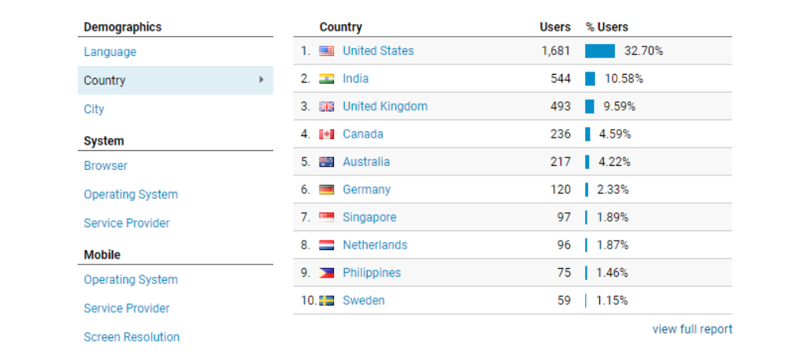The height and width of the screenshot is (357, 811).
Task: Click the India flag icon
Action: [x=326, y=79]
